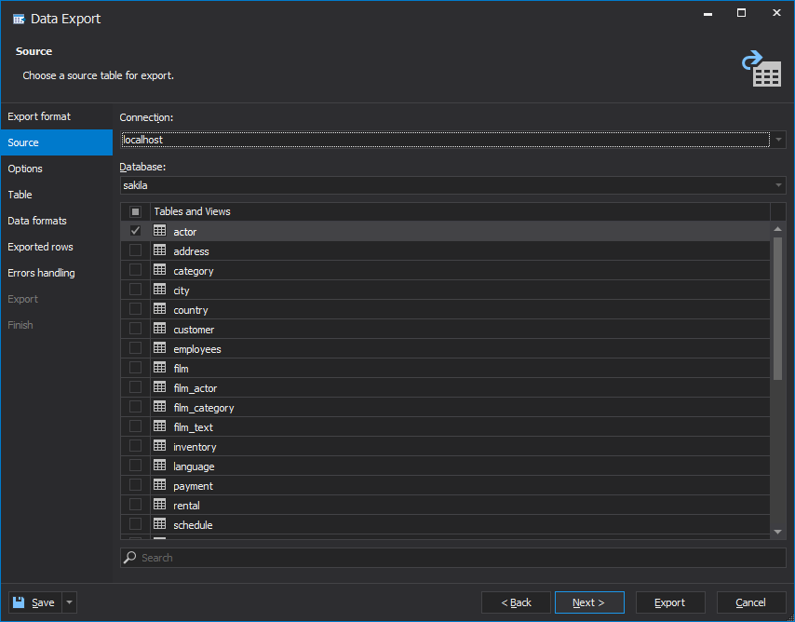Click the table icon beside actor

(160, 230)
